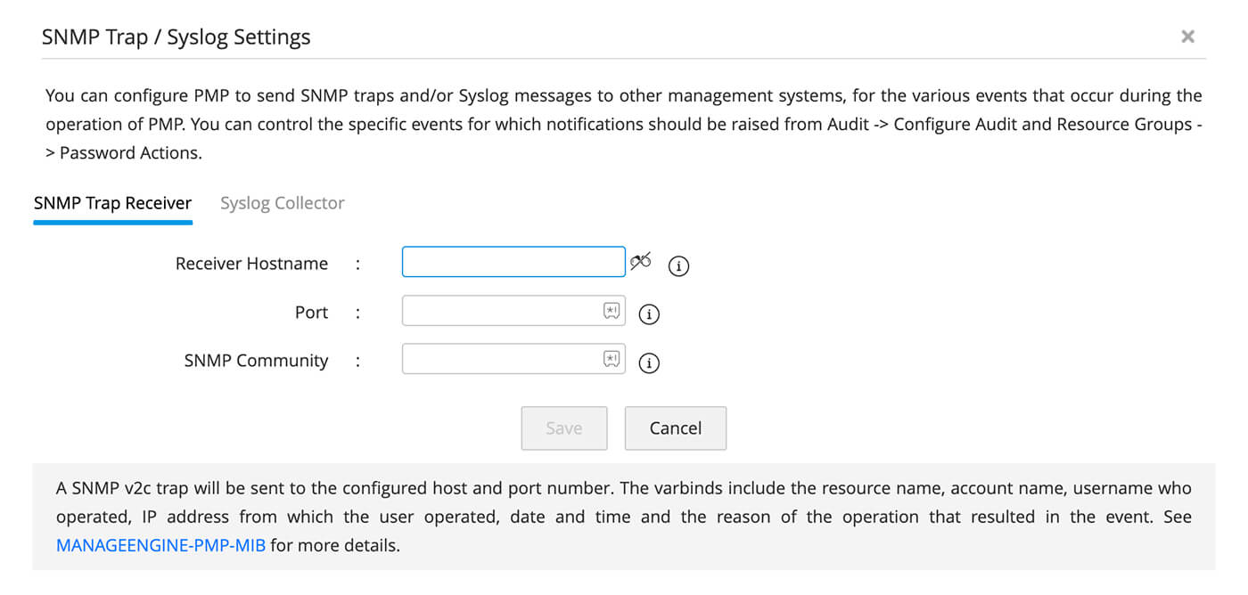Click into the Port input field
1248x595 pixels.
click(x=502, y=311)
